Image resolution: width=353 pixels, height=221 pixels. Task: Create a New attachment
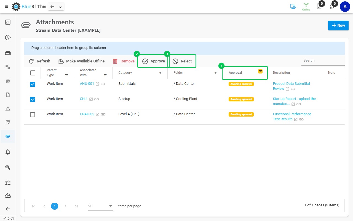point(338,25)
